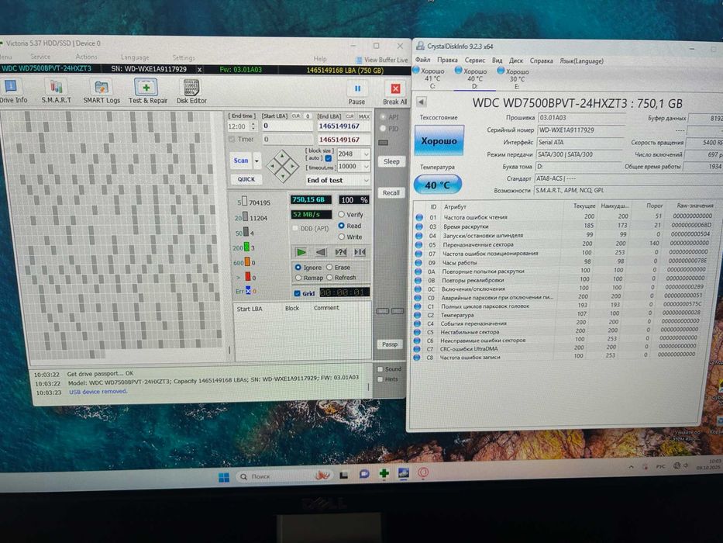723x543 pixels.
Task: Click the Recall button
Action: click(x=391, y=192)
